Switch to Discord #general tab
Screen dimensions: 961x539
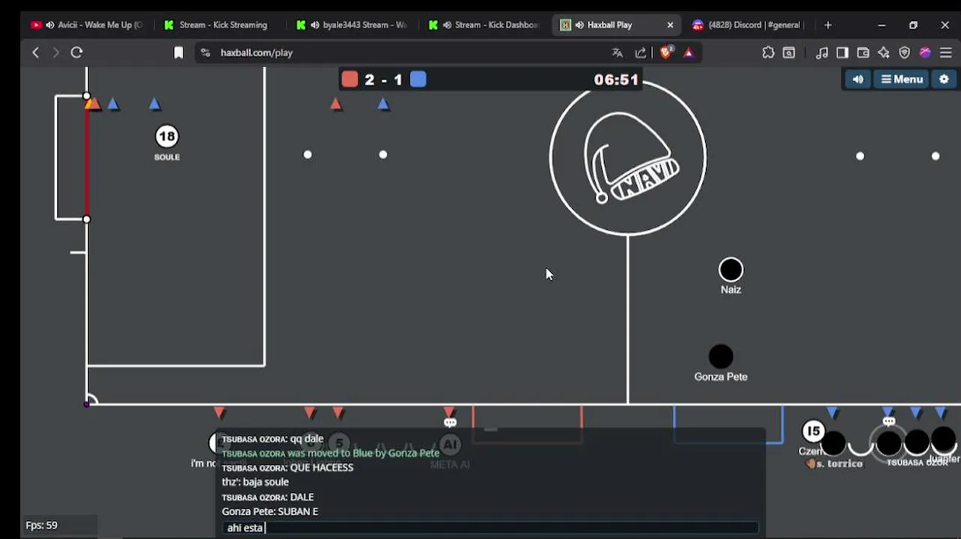point(748,25)
